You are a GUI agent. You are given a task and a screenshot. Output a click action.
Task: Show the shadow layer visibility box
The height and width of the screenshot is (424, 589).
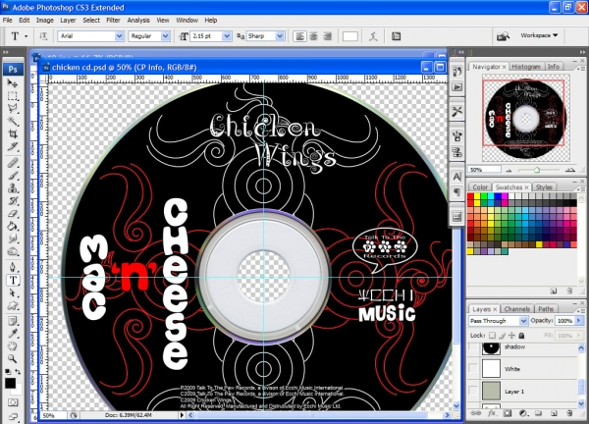tap(473, 347)
